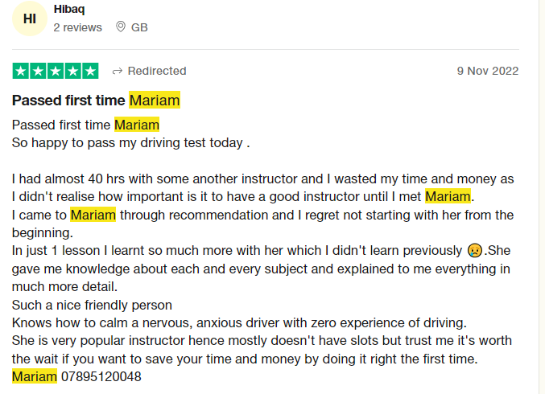Click highlighted Mariam before phone number
The width and height of the screenshot is (545, 394).
click(35, 376)
